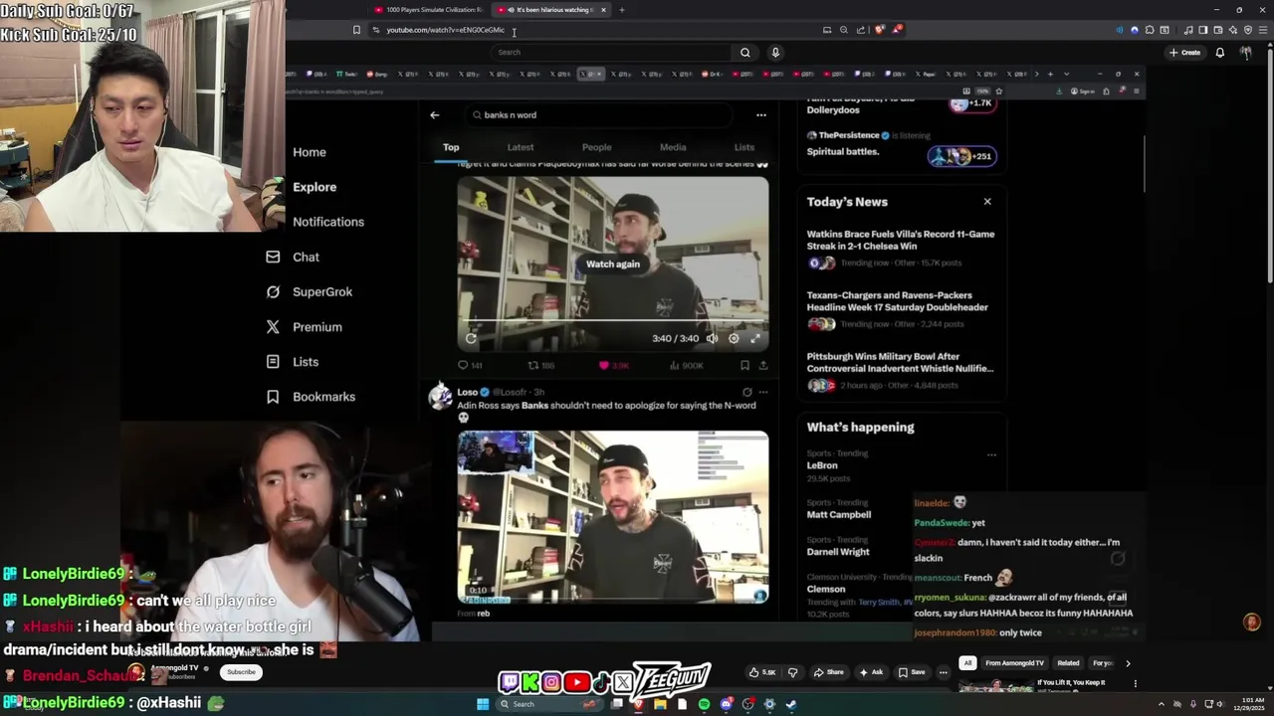Click the Ask button under the video

click(871, 672)
